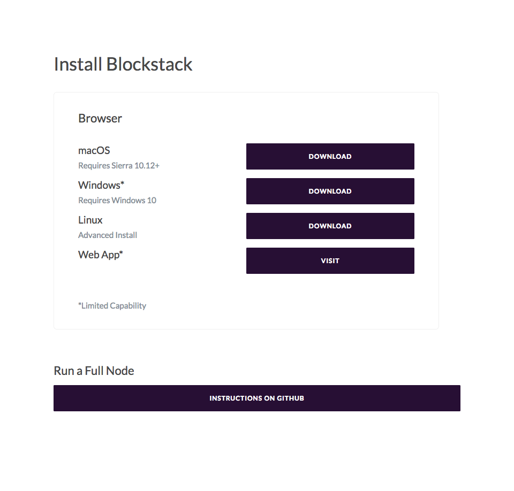
Task: Select the Web App* label
Action: [x=100, y=255]
